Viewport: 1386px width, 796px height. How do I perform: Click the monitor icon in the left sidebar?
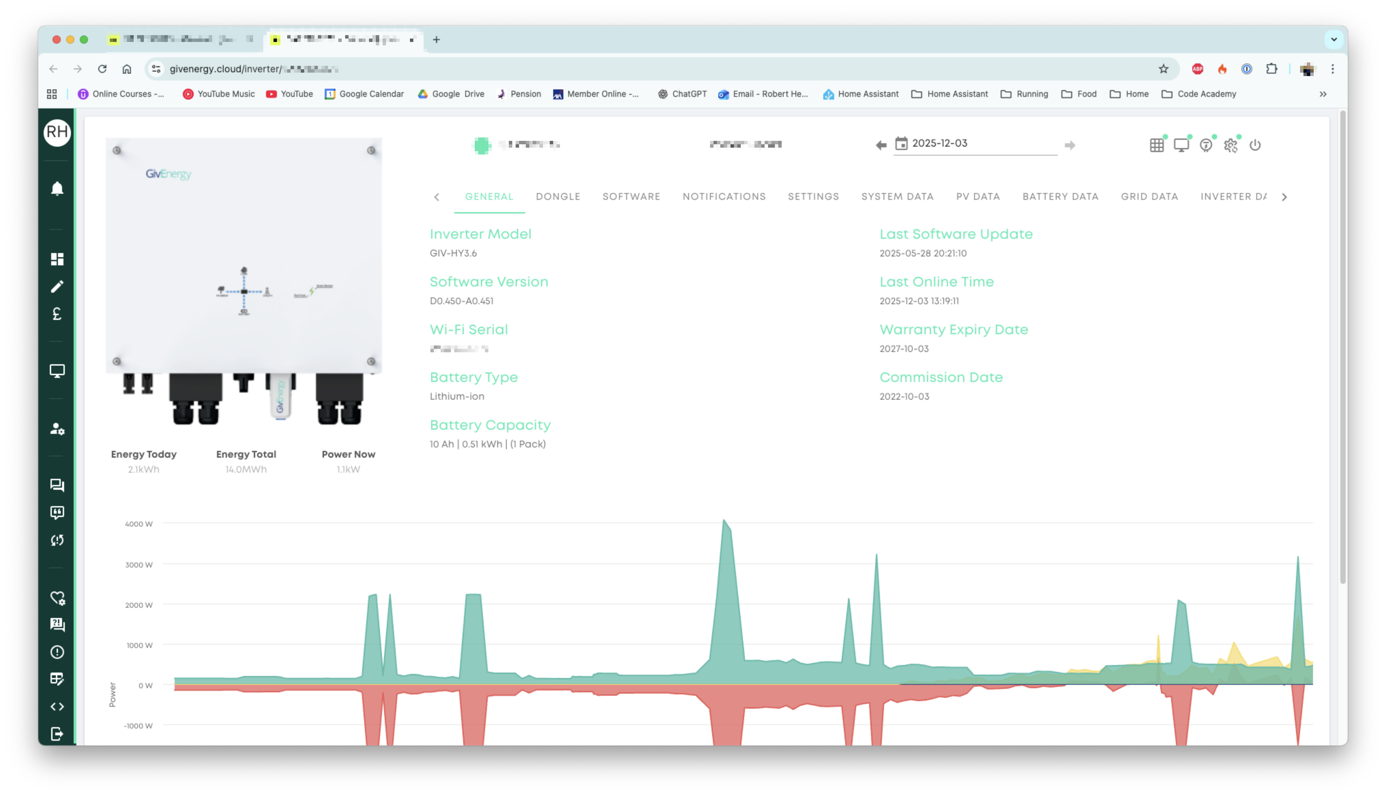[57, 371]
